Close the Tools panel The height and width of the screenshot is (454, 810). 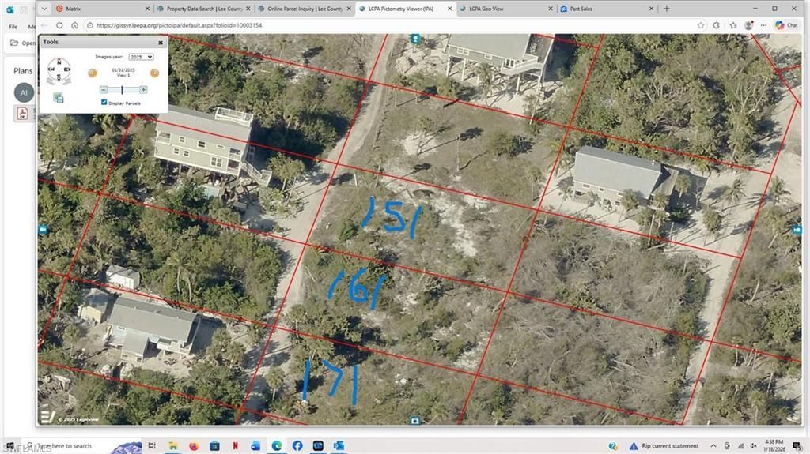tap(161, 43)
